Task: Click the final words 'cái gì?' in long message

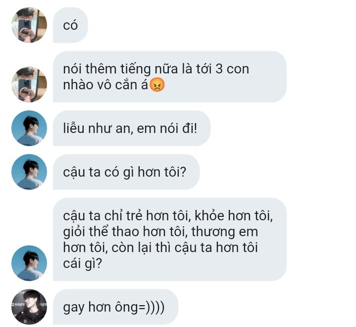Action: 82,264
